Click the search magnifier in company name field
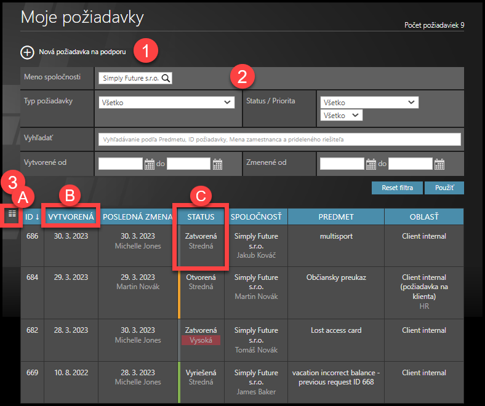 pos(166,78)
